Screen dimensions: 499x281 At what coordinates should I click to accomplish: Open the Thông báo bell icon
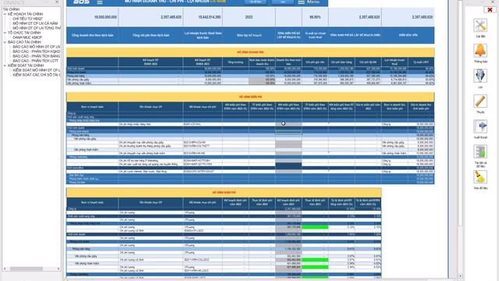480,50
